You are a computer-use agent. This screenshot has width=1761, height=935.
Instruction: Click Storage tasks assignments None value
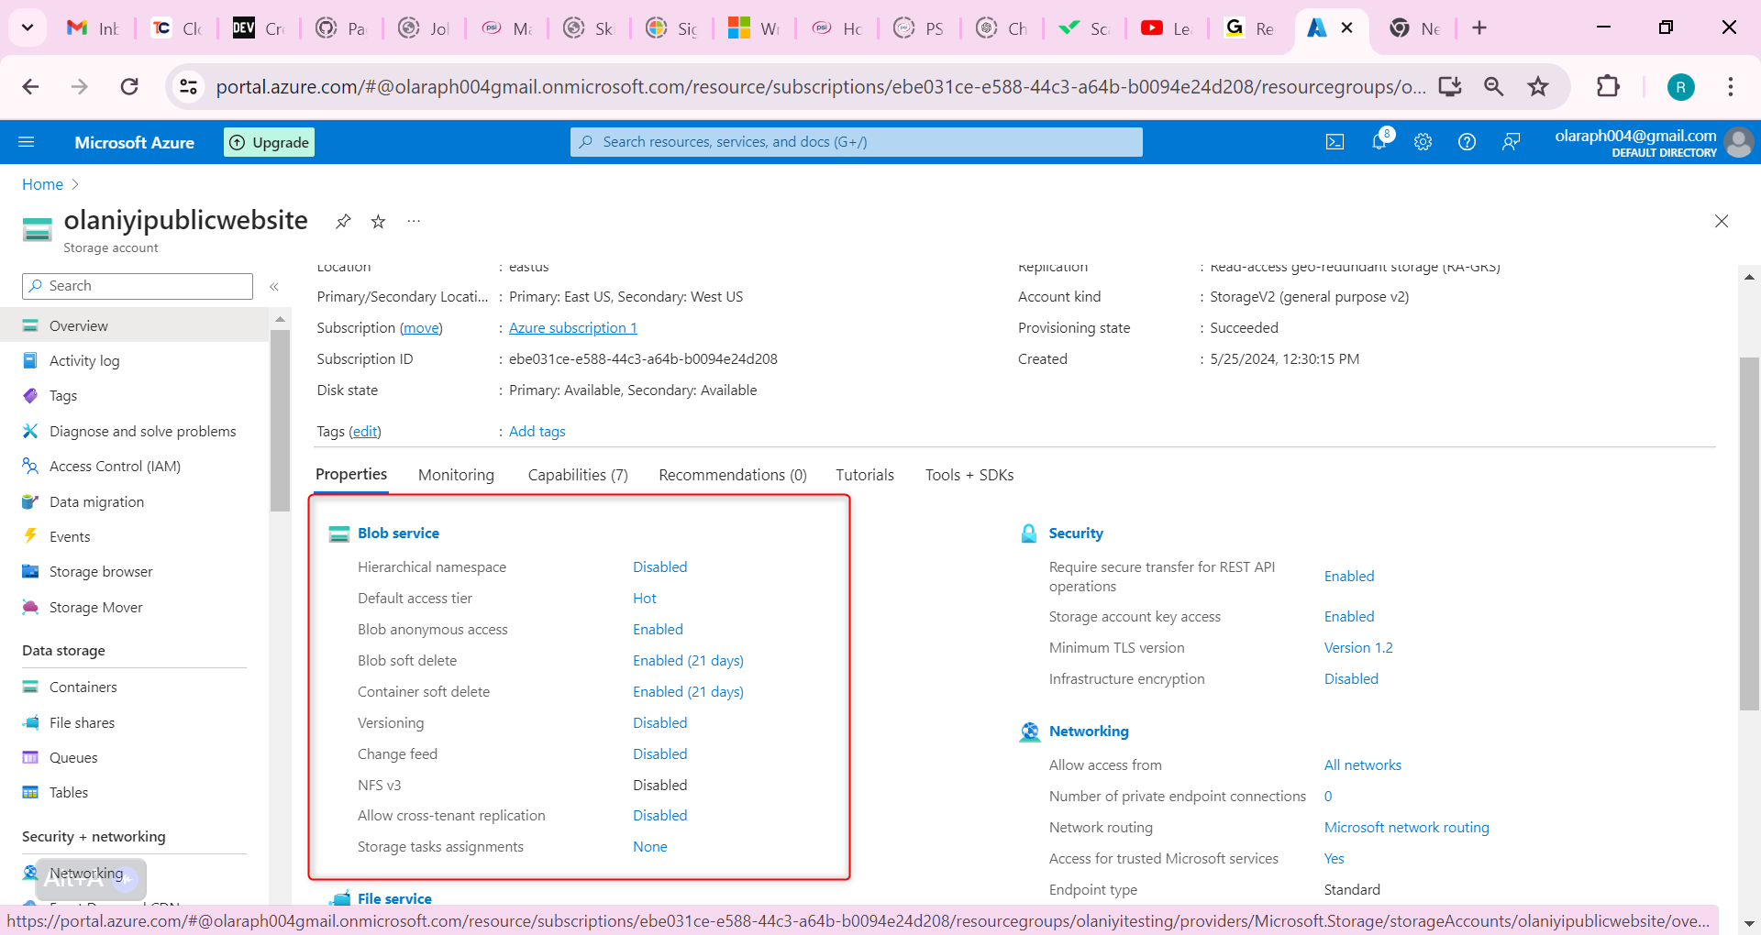point(650,847)
